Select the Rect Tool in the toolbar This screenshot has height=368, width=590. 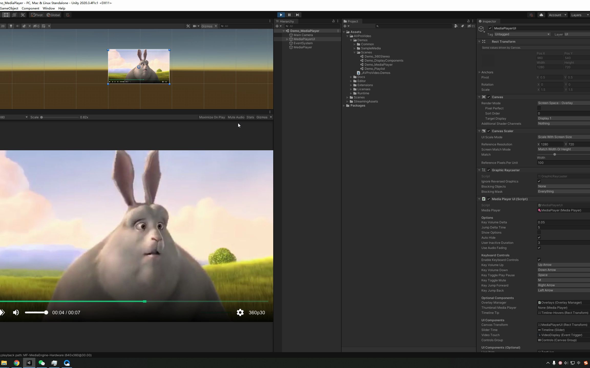pos(6,15)
